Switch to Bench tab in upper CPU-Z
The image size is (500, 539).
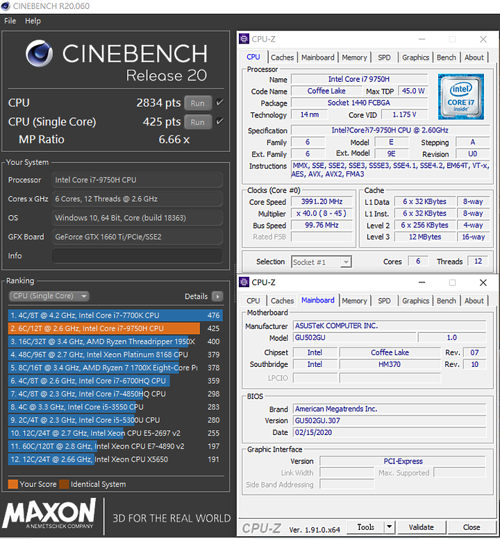coord(447,58)
